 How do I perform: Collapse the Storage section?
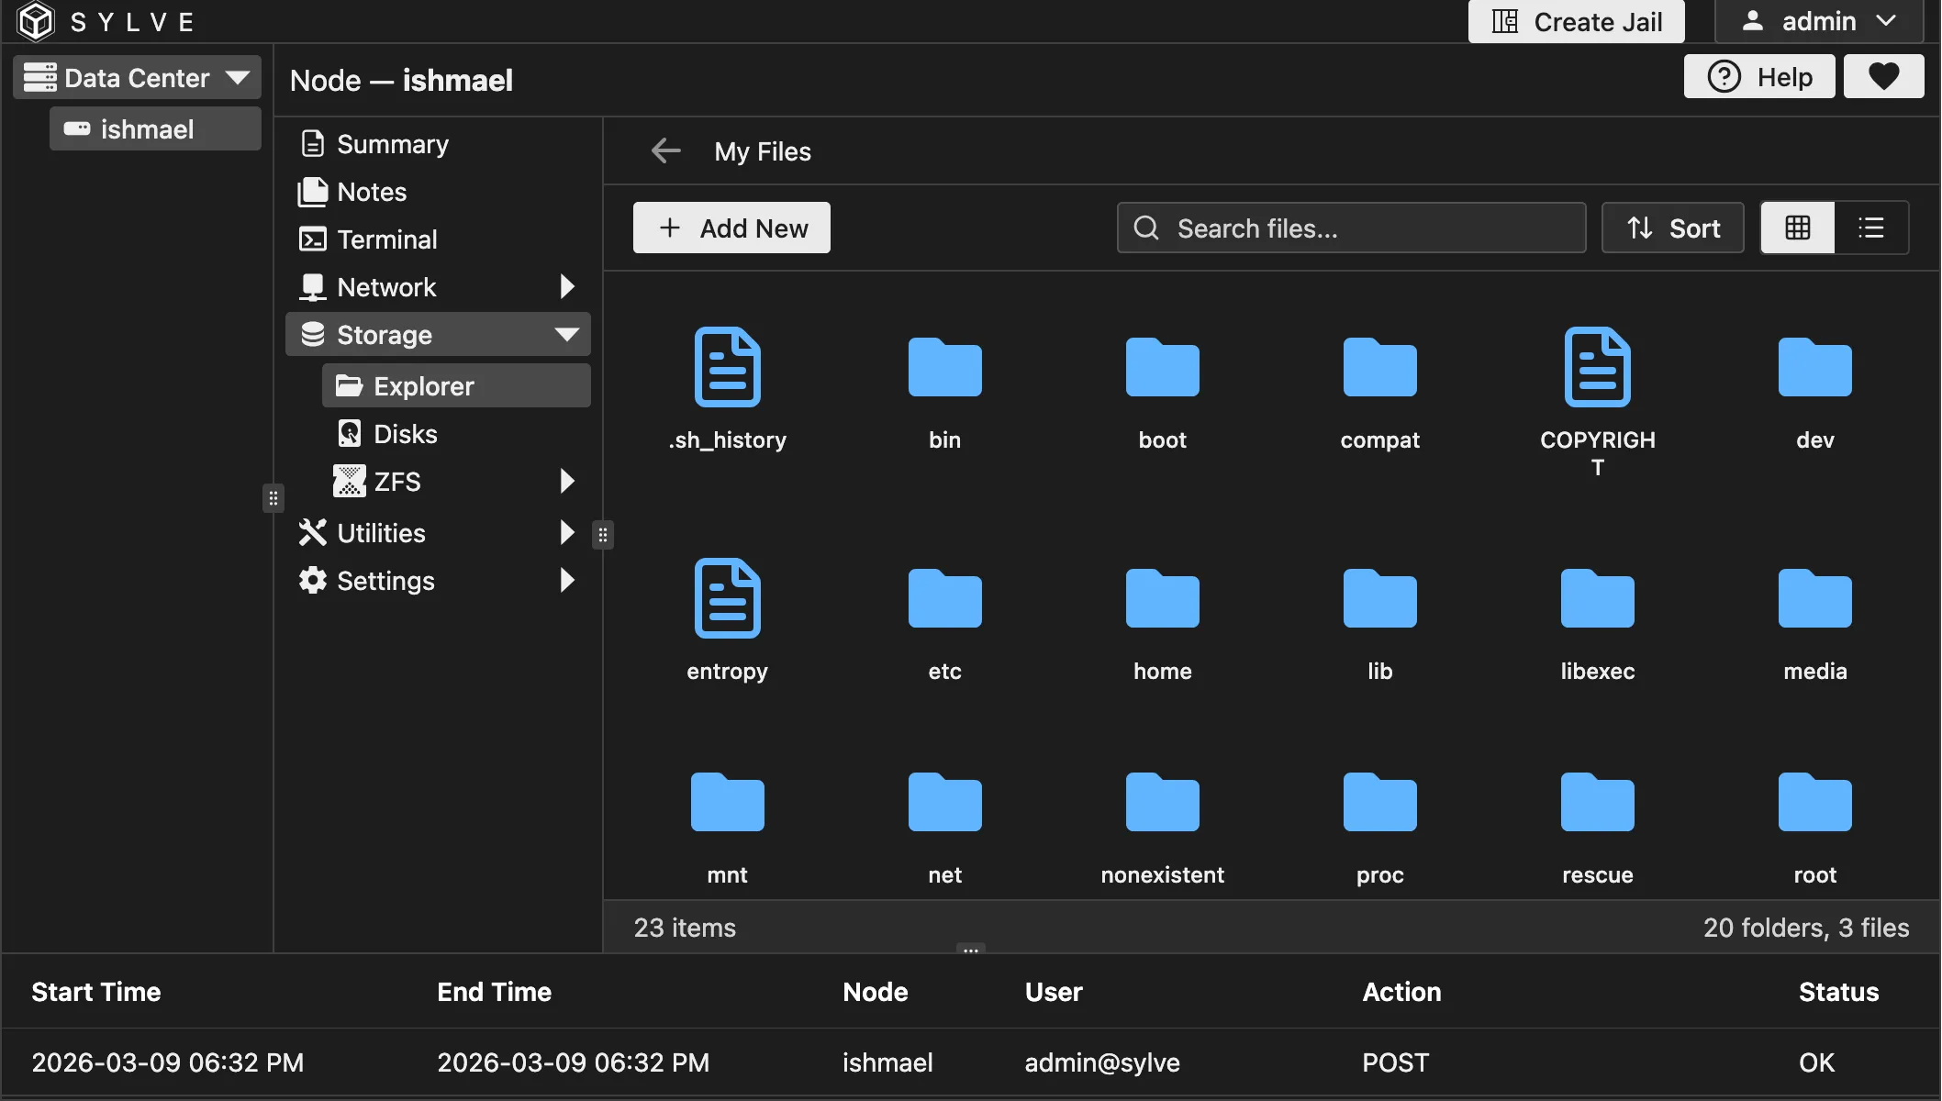tap(566, 334)
